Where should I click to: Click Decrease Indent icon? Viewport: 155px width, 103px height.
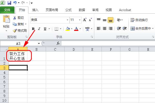tap(119, 29)
